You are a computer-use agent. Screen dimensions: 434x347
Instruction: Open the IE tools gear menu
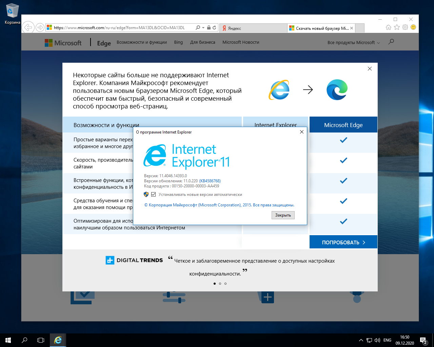click(x=405, y=27)
